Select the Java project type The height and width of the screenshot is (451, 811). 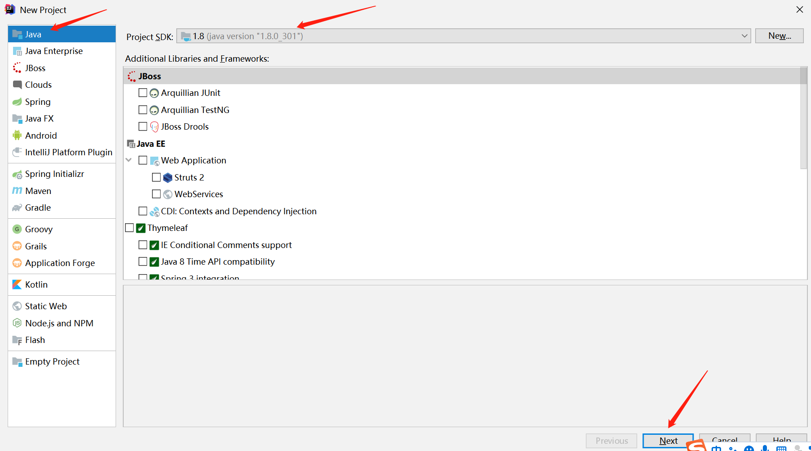62,34
